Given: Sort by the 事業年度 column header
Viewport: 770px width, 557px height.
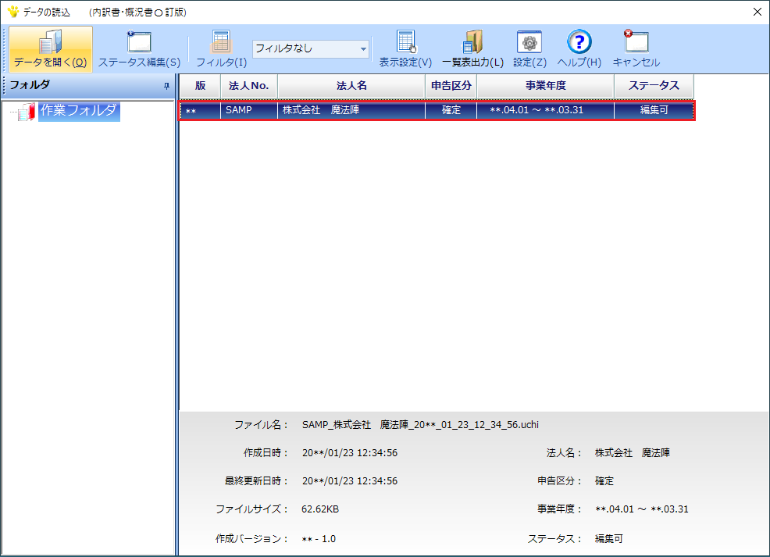Looking at the screenshot, I should (x=546, y=86).
